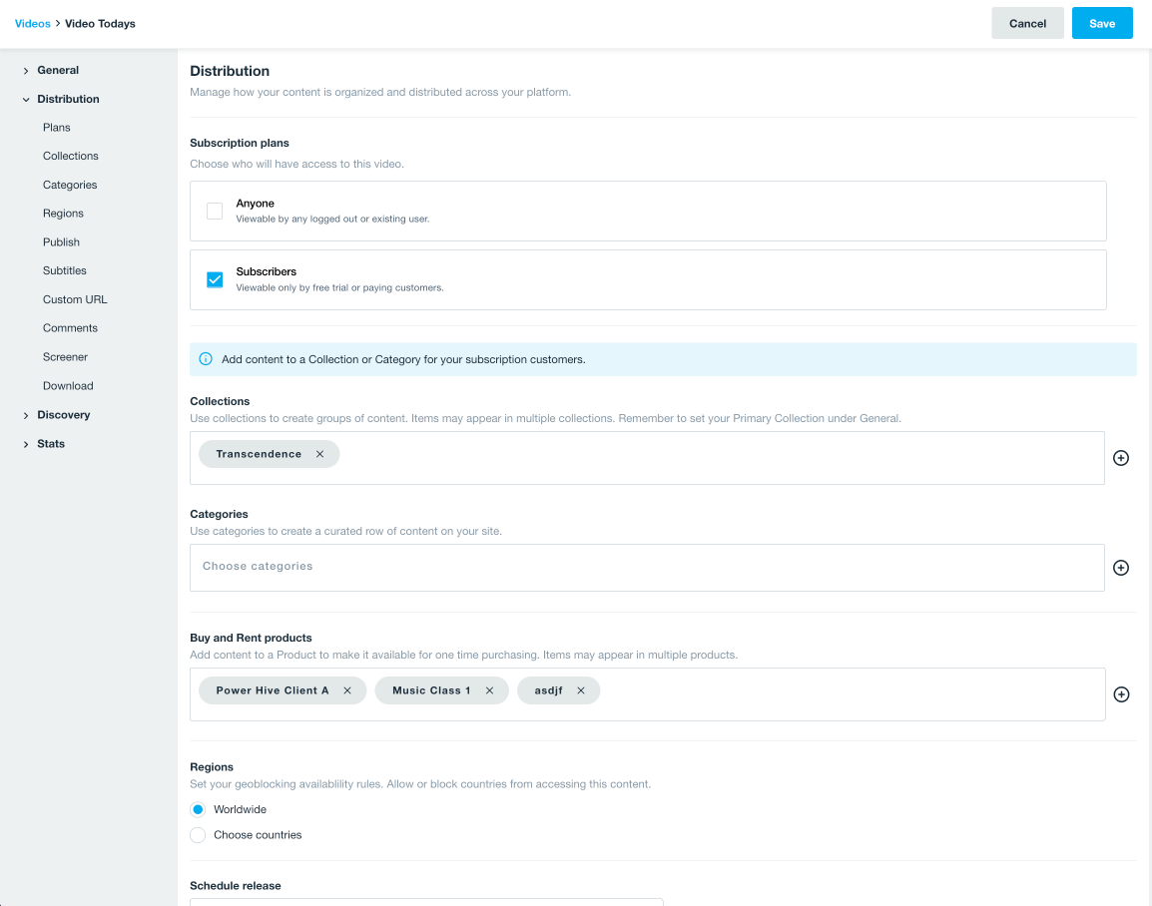This screenshot has height=906, width=1152.
Task: Remove the Music Class 1 product tag
Action: (489, 690)
